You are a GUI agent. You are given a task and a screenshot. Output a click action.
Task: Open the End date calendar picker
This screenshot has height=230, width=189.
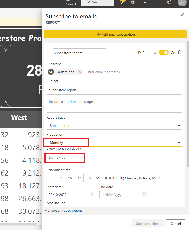pos(145,194)
